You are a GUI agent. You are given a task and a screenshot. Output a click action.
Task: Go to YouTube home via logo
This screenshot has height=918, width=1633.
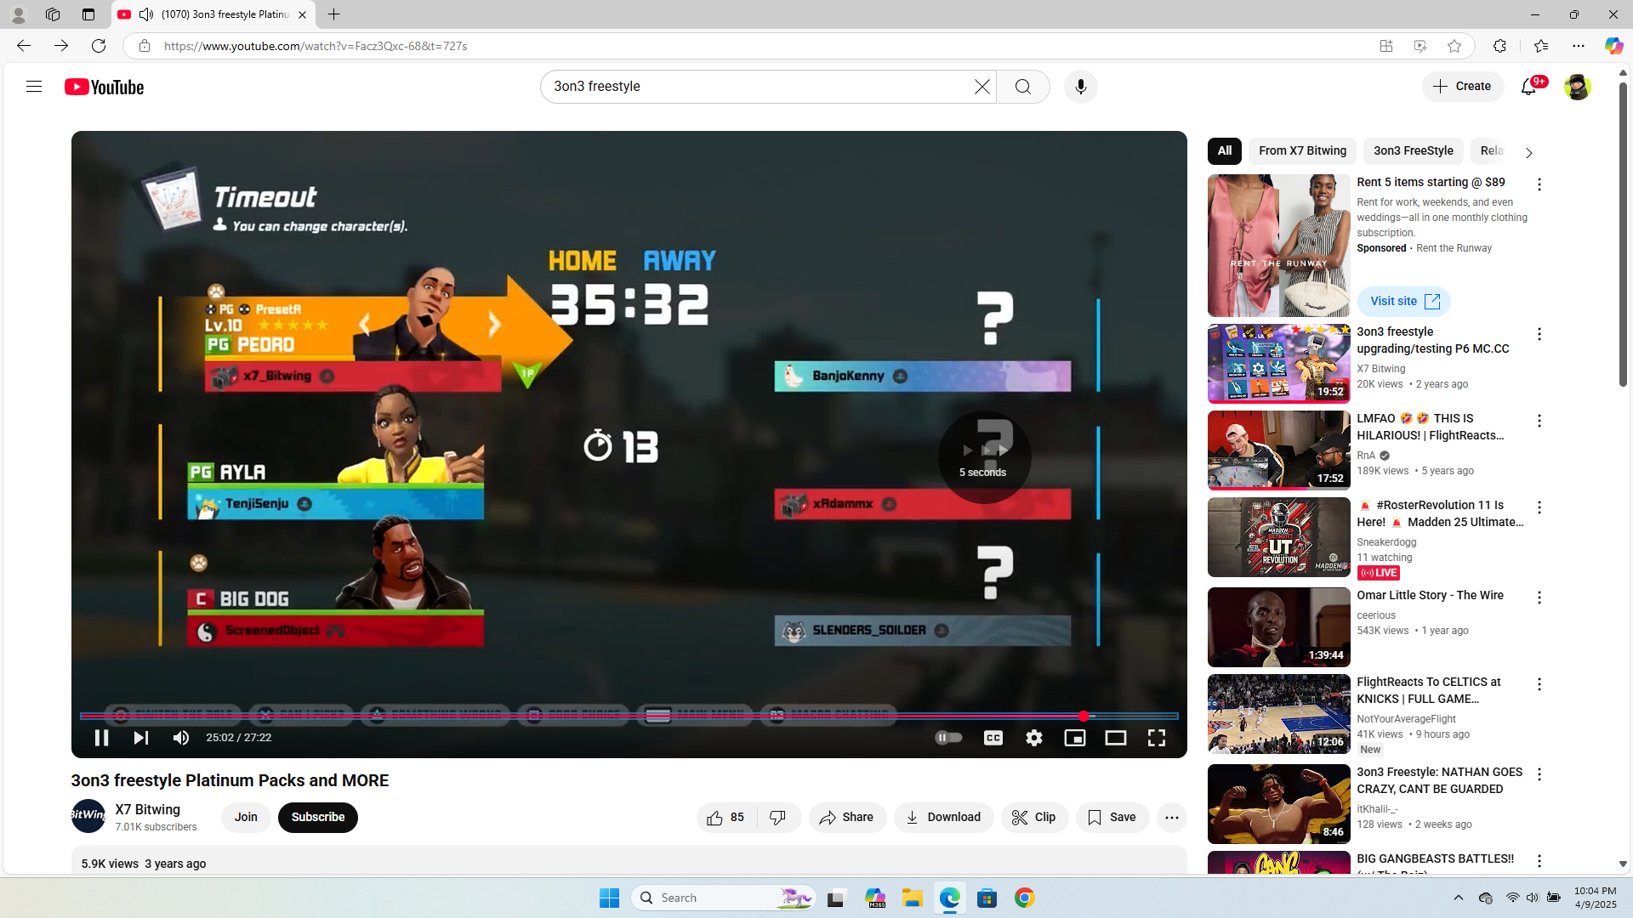(105, 87)
